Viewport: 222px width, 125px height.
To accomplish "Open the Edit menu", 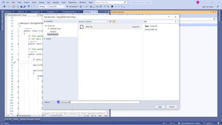I will 13,2.
